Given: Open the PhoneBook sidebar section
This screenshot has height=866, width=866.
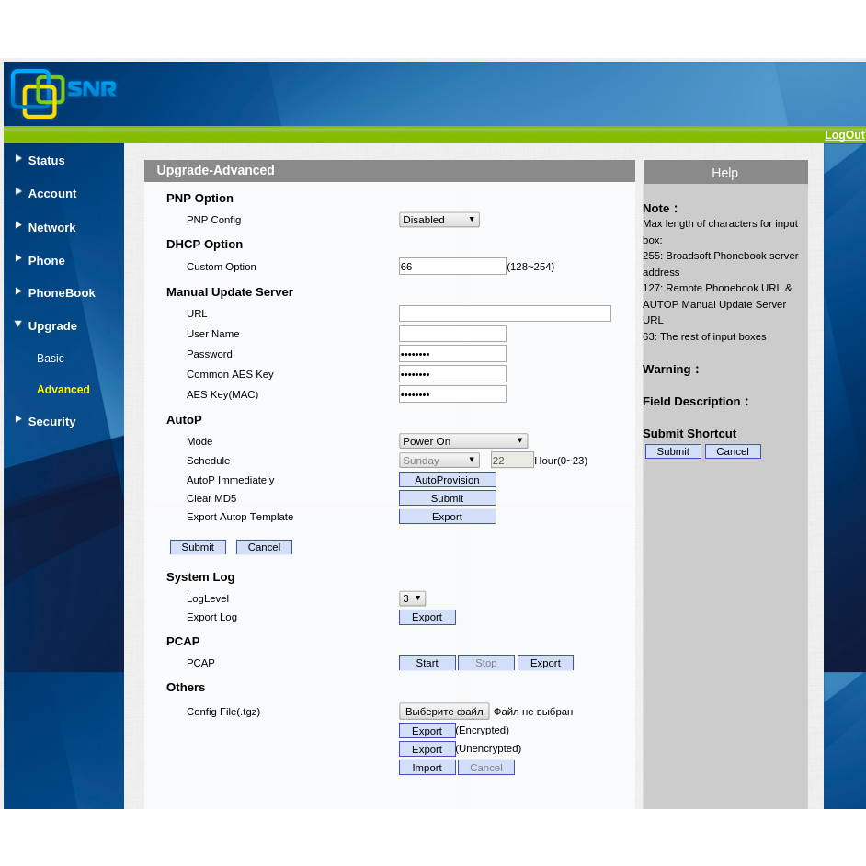Looking at the screenshot, I should (61, 292).
